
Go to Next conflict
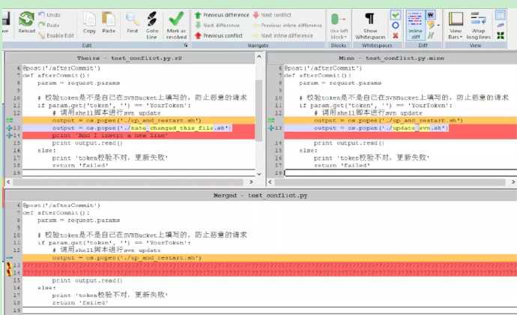pyautogui.click(x=272, y=15)
